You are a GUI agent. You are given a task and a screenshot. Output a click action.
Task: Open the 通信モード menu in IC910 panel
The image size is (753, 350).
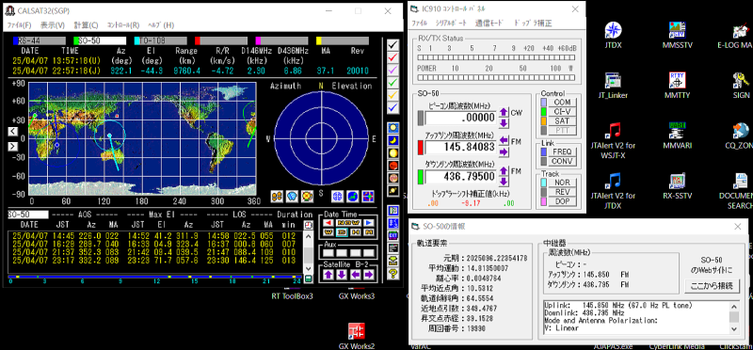pos(489,23)
